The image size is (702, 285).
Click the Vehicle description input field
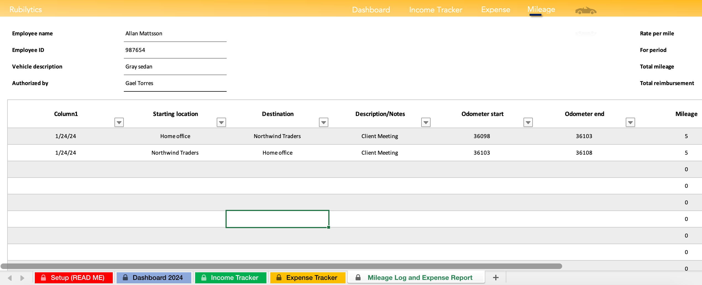point(175,67)
